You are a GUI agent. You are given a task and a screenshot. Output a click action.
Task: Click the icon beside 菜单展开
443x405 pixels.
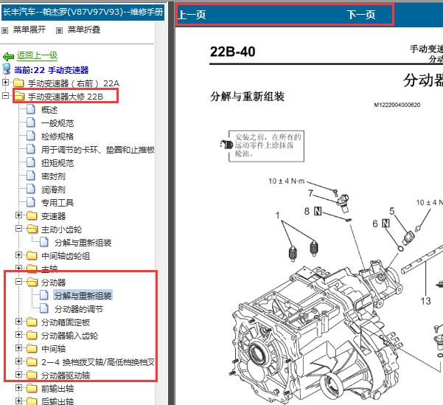[x=5, y=30]
